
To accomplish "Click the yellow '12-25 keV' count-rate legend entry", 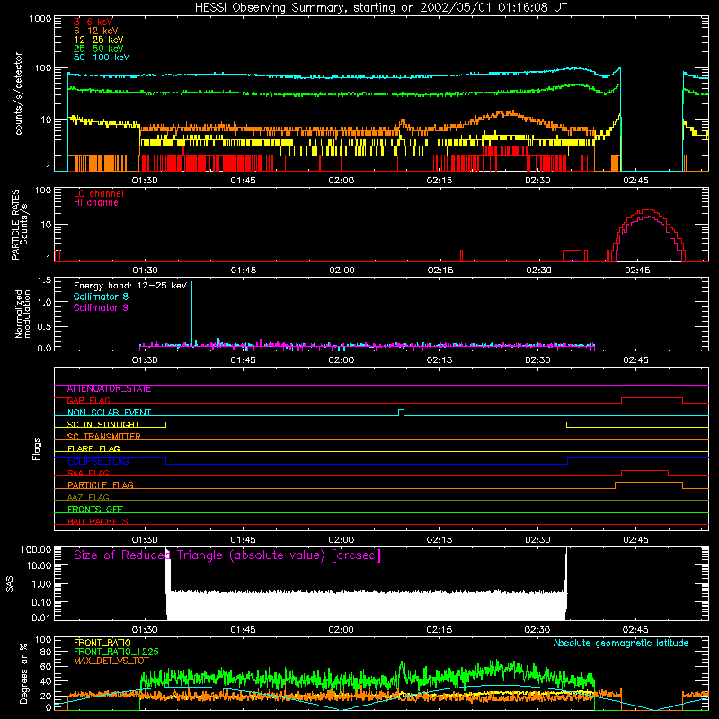I will 99,40.
